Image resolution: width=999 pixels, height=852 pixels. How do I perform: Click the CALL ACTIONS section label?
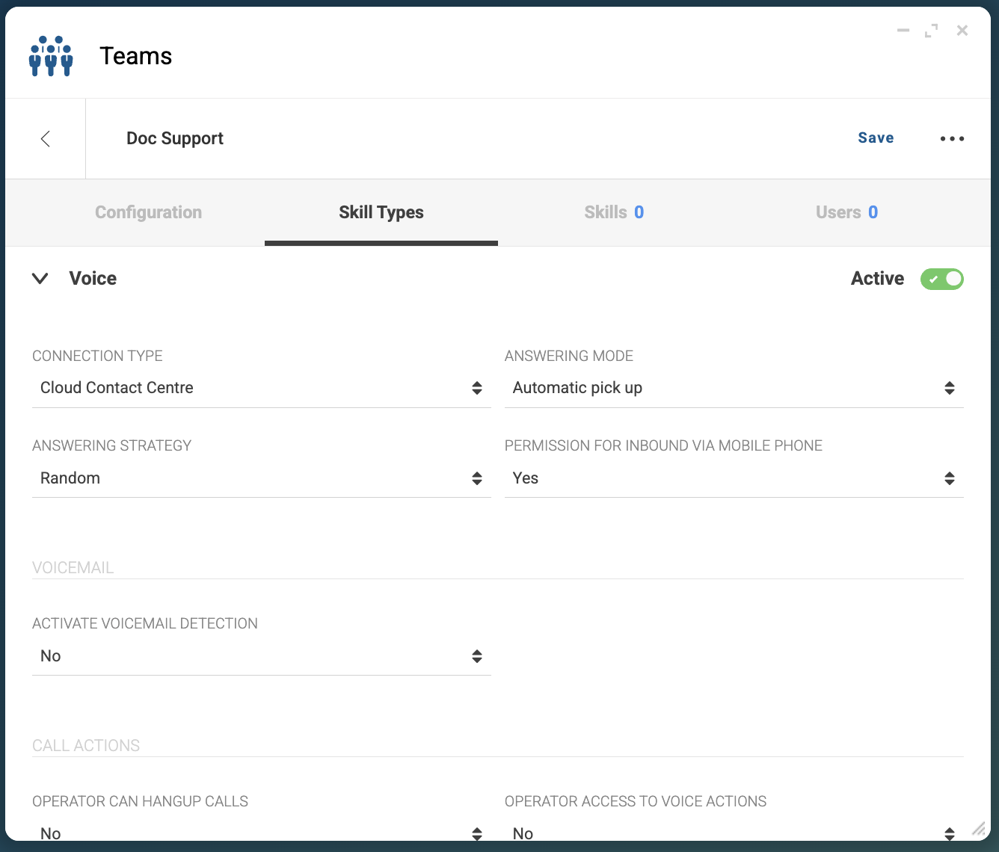click(x=86, y=745)
